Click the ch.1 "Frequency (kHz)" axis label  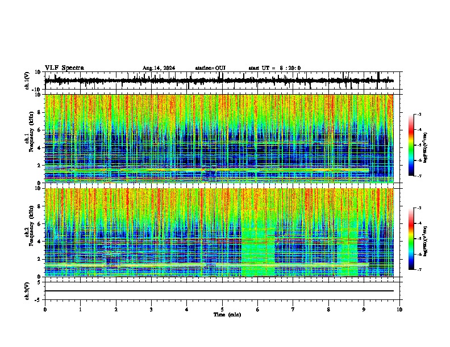31,132
